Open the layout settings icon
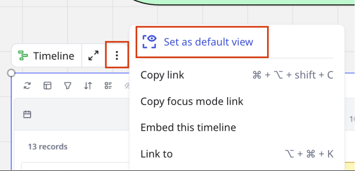The image size is (355, 171). (x=47, y=86)
